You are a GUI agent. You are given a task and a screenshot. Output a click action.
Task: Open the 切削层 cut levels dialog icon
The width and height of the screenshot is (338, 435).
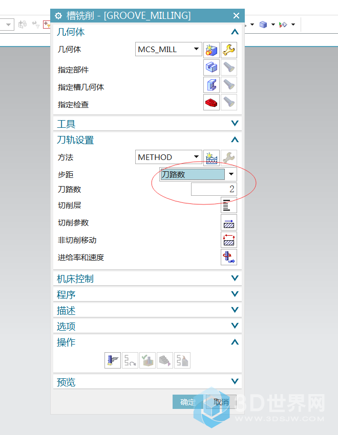(x=229, y=205)
